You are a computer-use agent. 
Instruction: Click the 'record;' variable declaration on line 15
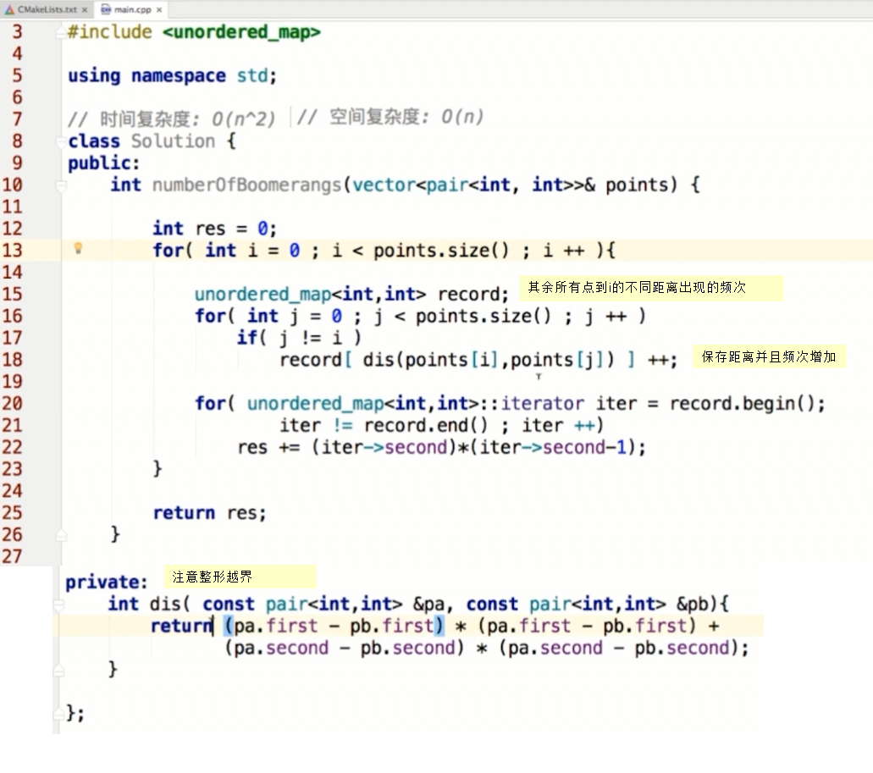click(473, 295)
